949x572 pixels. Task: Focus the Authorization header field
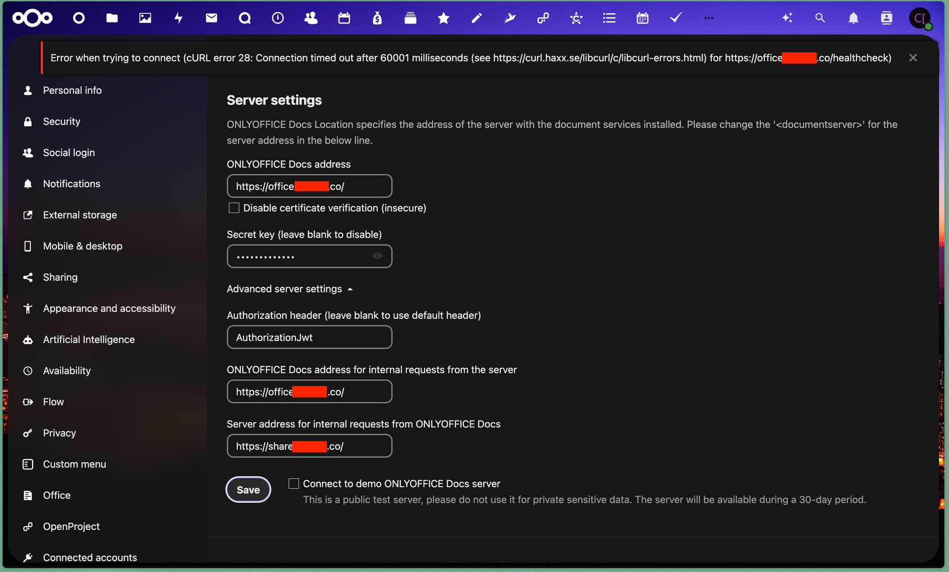(x=309, y=337)
